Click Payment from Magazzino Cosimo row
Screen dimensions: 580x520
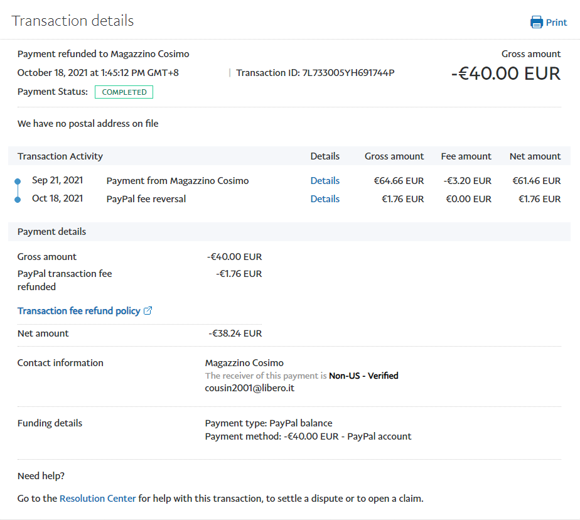(177, 181)
